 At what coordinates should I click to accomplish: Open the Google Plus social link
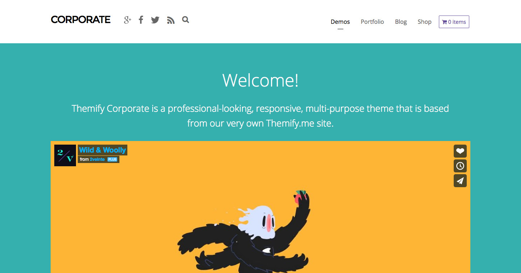127,20
